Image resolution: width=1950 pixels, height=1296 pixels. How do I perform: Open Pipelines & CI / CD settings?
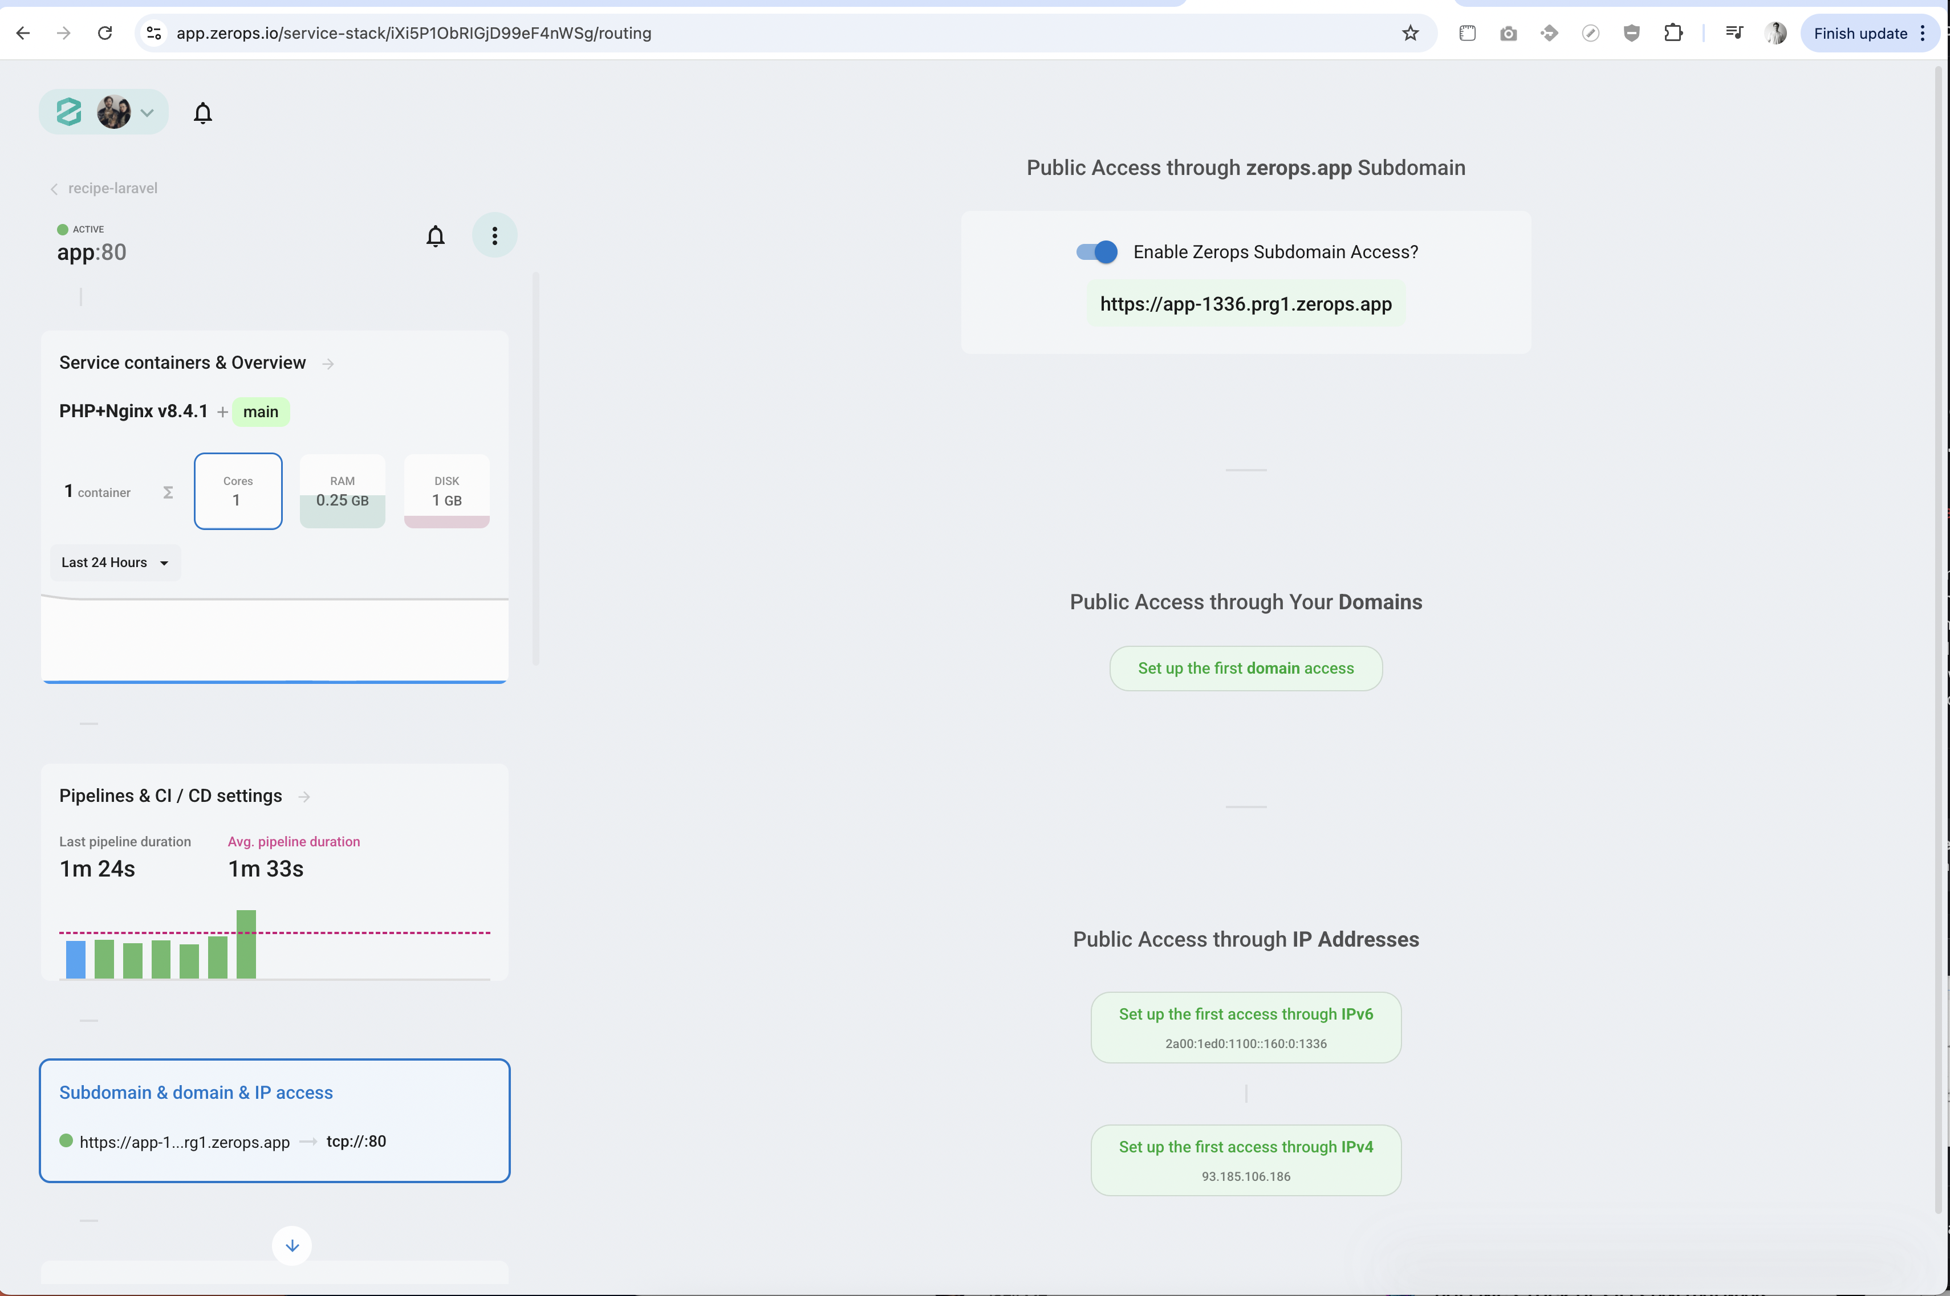tap(170, 796)
